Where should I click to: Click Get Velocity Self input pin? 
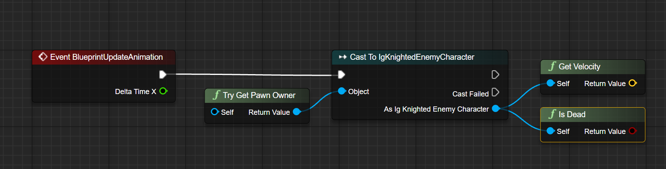click(550, 83)
